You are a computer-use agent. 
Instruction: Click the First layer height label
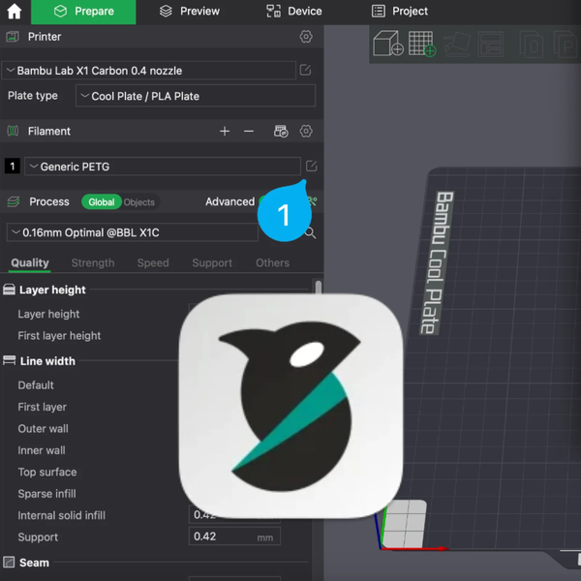pyautogui.click(x=59, y=336)
